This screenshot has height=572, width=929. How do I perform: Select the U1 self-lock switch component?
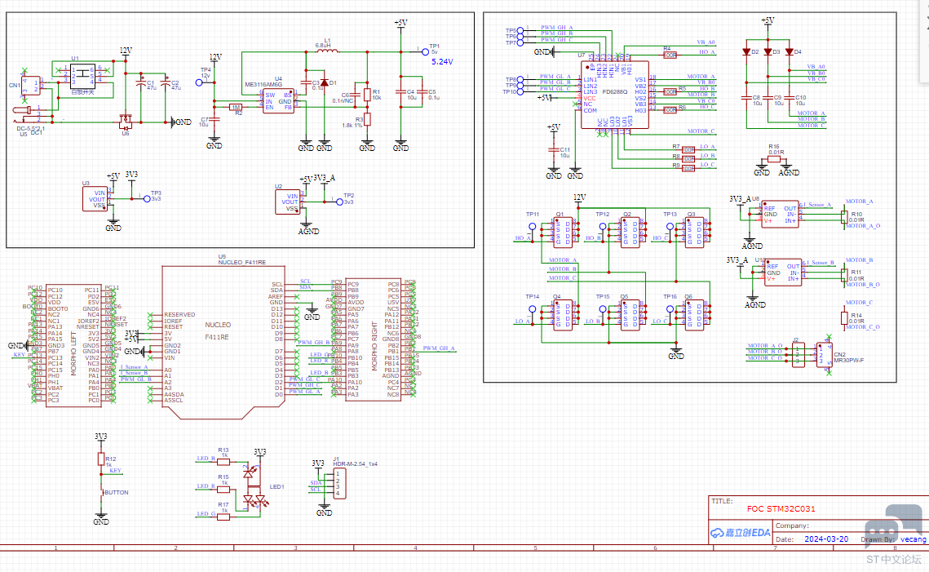[83, 75]
